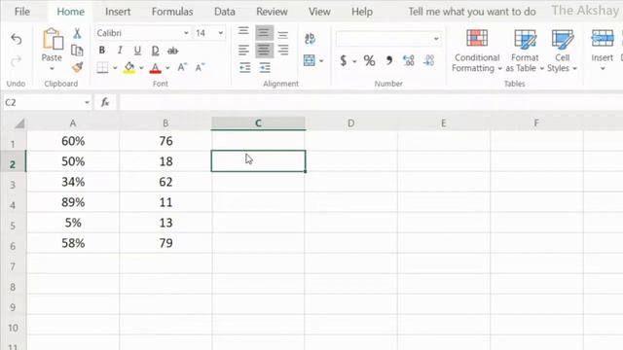Viewport: 623px width, 350px height.
Task: Decrease decimal places icon
Action: click(428, 60)
